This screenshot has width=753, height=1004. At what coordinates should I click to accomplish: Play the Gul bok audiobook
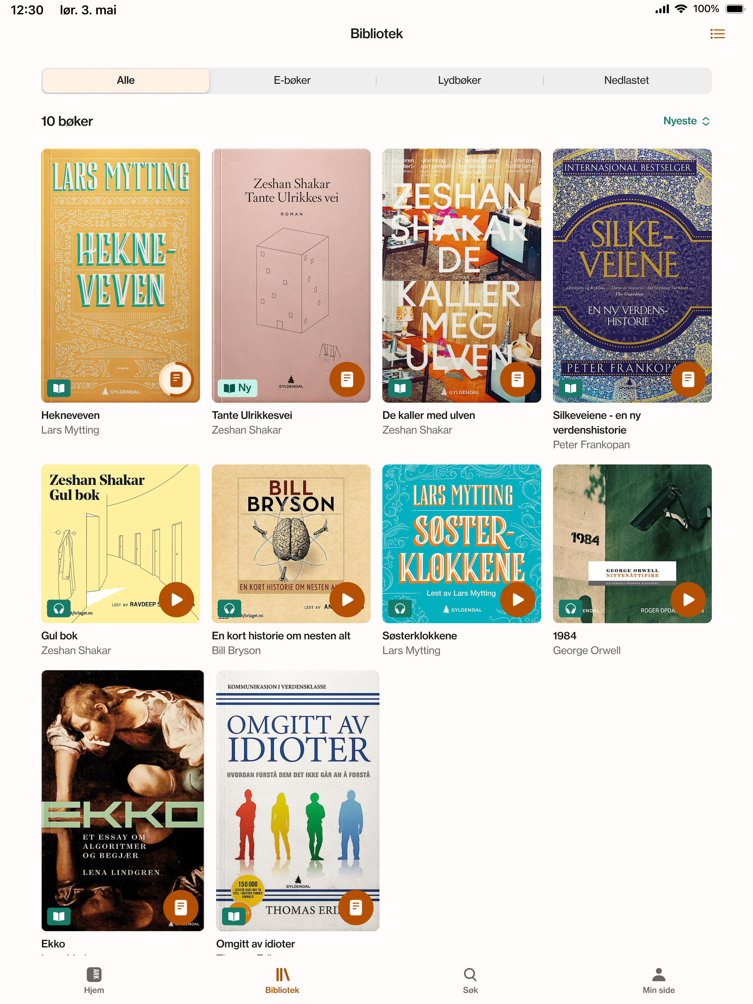click(177, 600)
